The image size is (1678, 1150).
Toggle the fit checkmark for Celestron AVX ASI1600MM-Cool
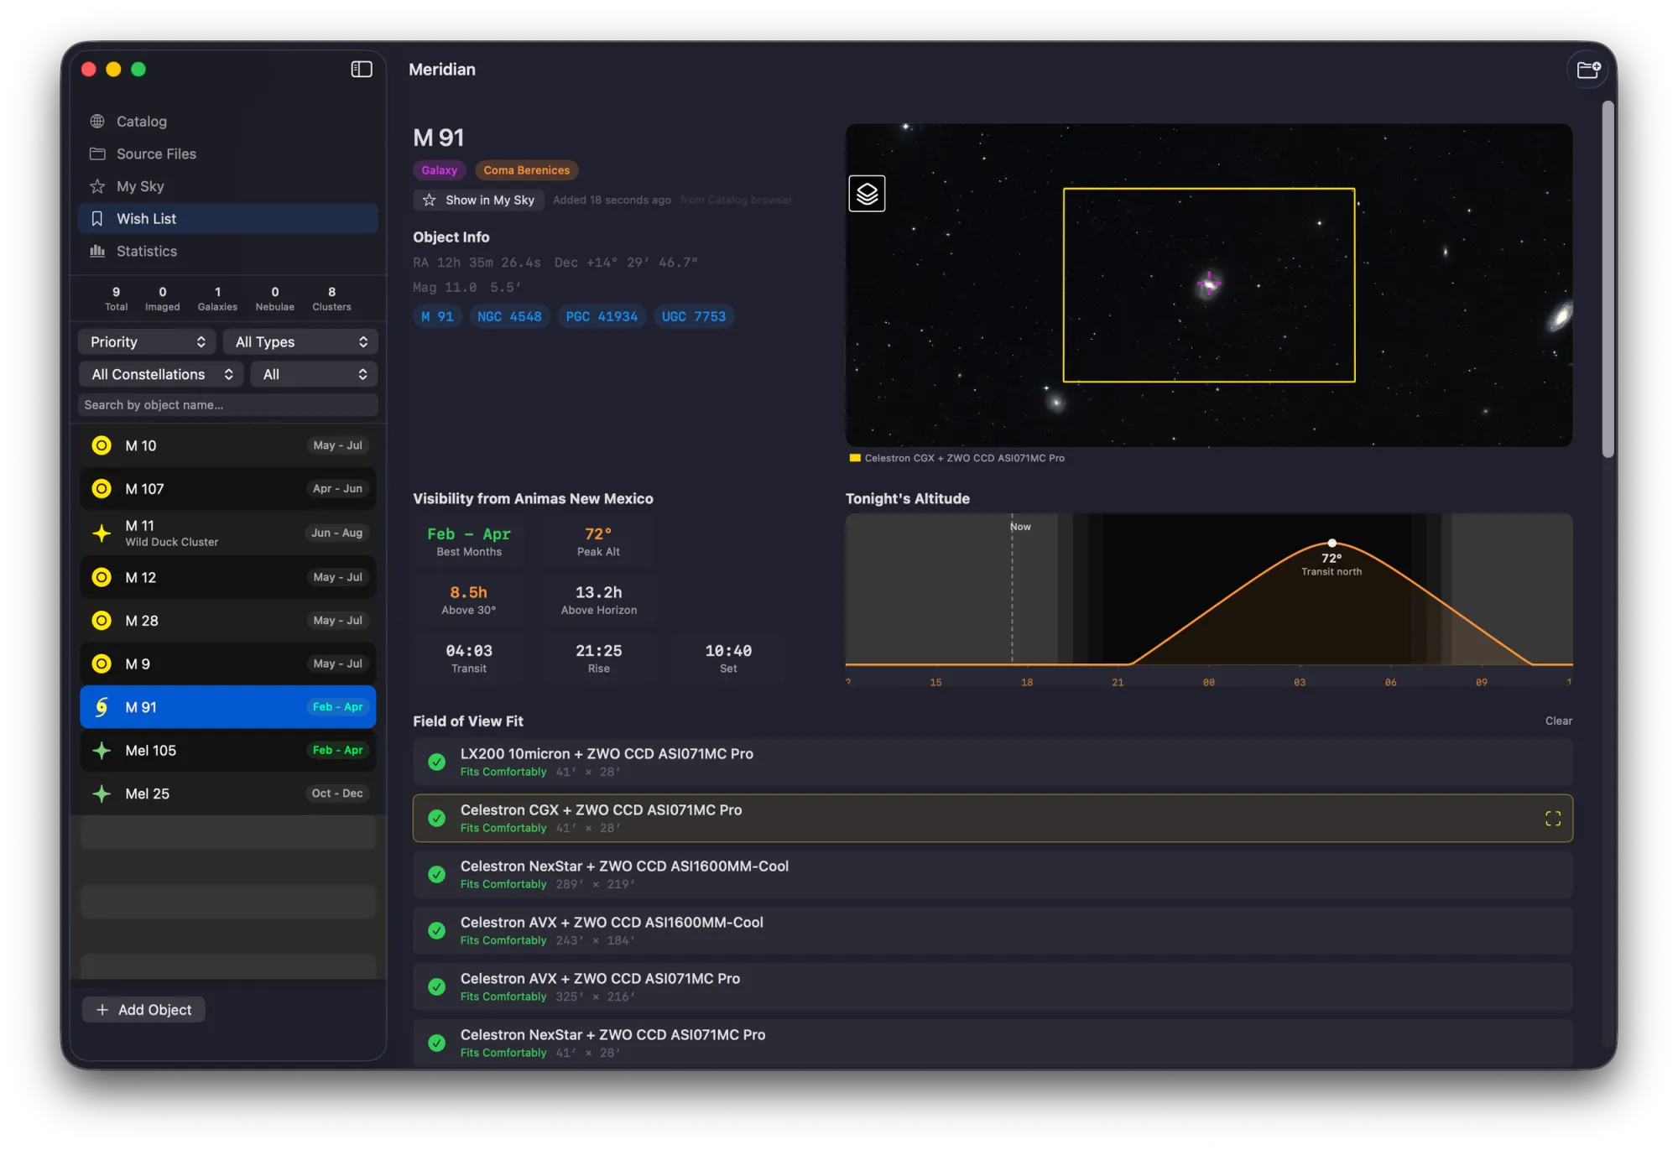pyautogui.click(x=436, y=930)
